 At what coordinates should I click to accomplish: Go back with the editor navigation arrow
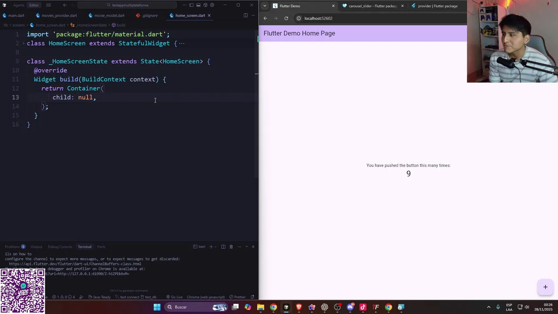pos(65,5)
